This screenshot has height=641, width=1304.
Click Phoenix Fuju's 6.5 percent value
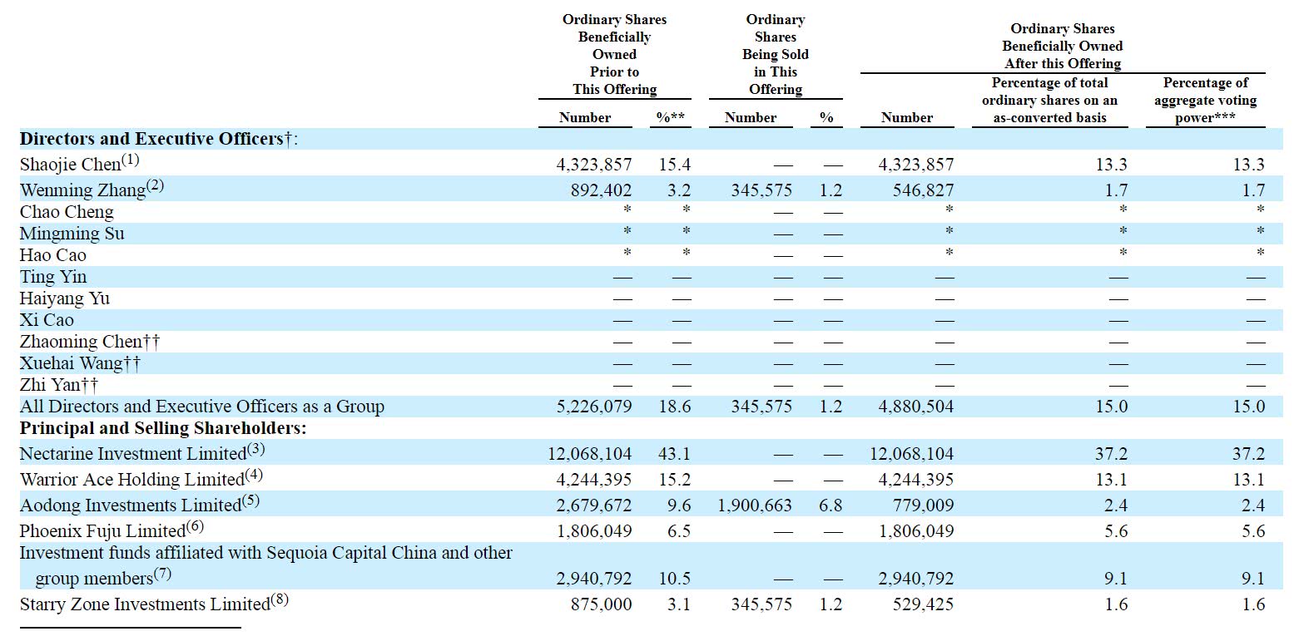click(679, 531)
